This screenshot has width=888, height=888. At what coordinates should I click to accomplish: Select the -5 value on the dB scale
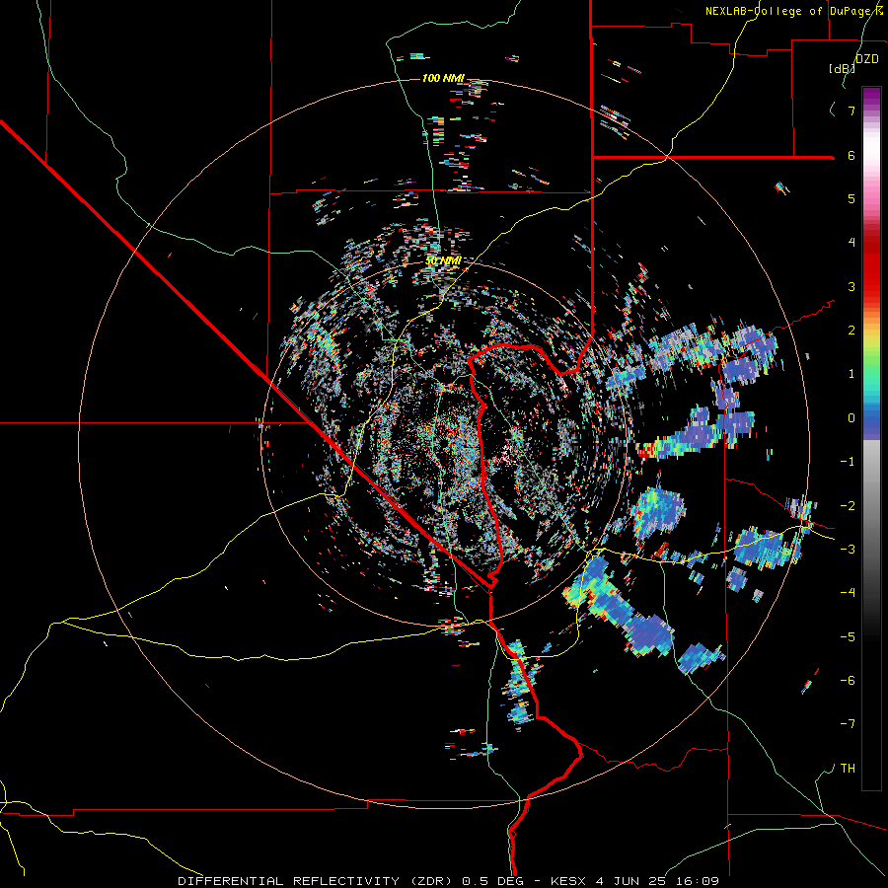tap(848, 637)
